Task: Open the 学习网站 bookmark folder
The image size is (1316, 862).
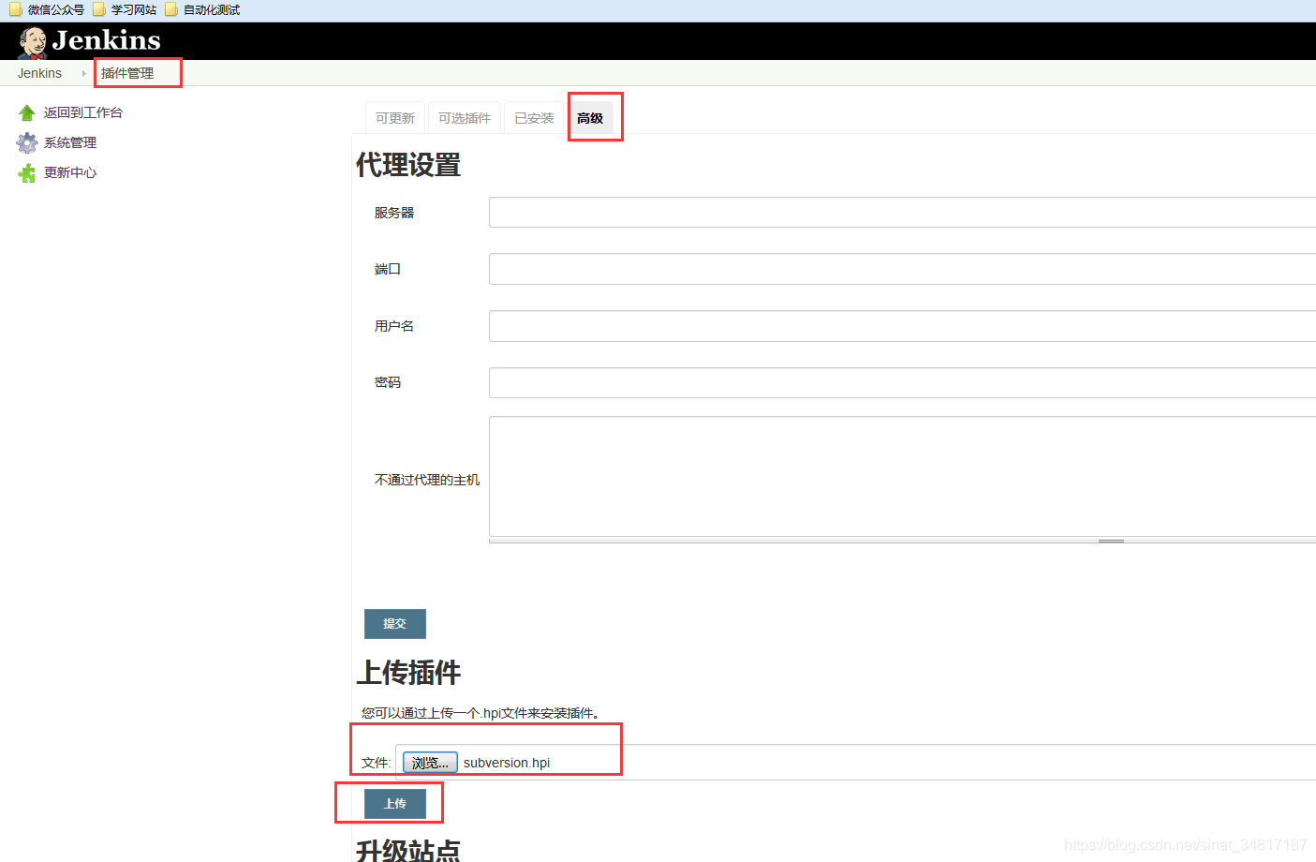Action: tap(125, 9)
